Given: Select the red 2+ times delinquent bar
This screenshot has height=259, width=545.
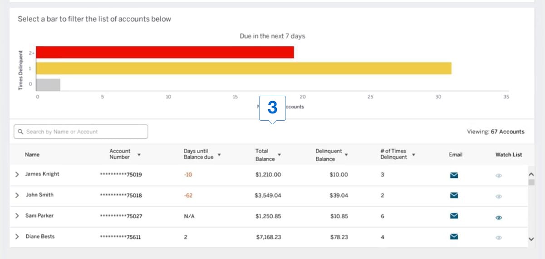Looking at the screenshot, I should coord(165,52).
